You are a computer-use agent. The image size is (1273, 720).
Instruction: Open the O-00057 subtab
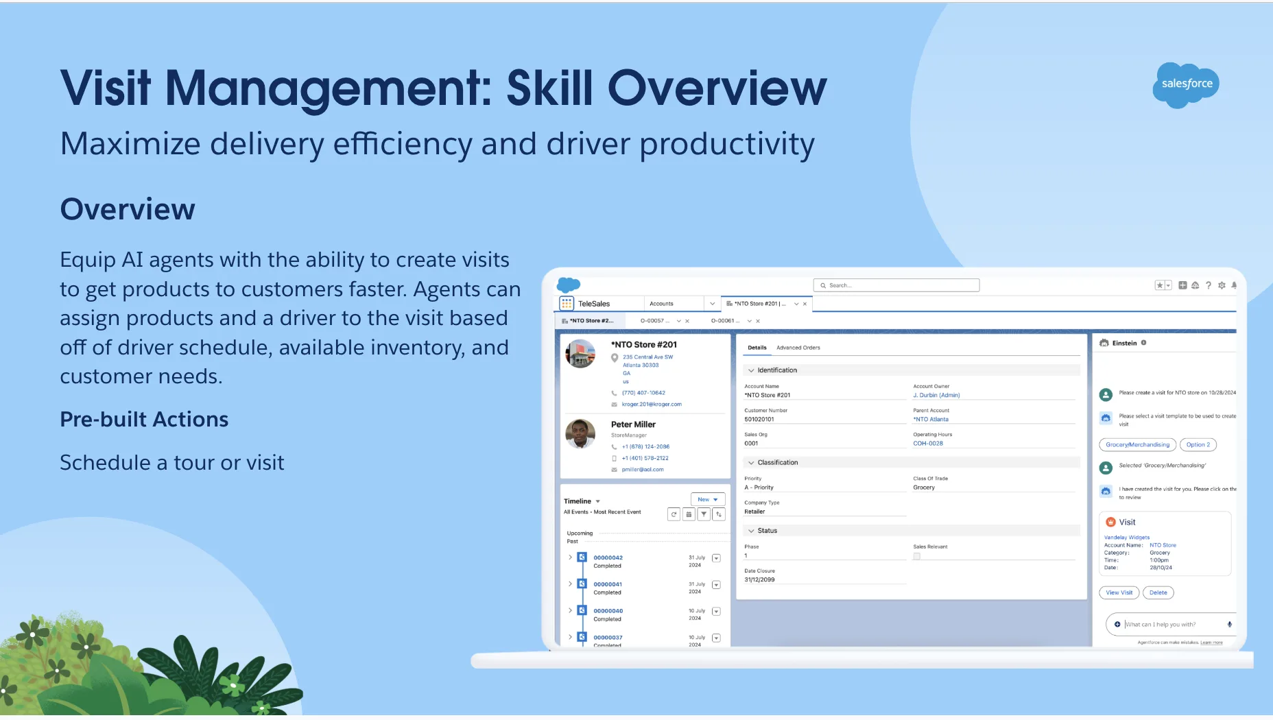click(x=655, y=321)
